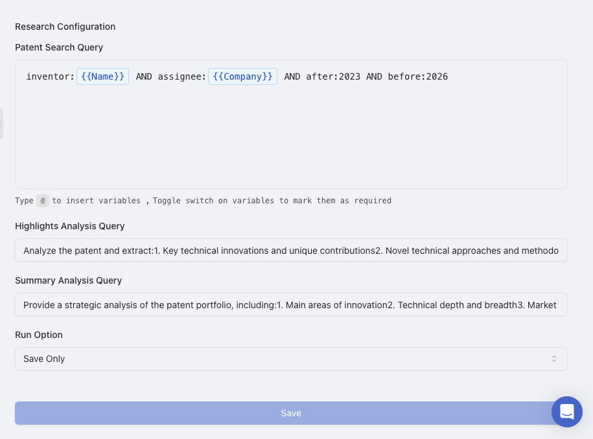Image resolution: width=593 pixels, height=439 pixels.
Task: Click the Patent Search Query section label
Action: 58,47
